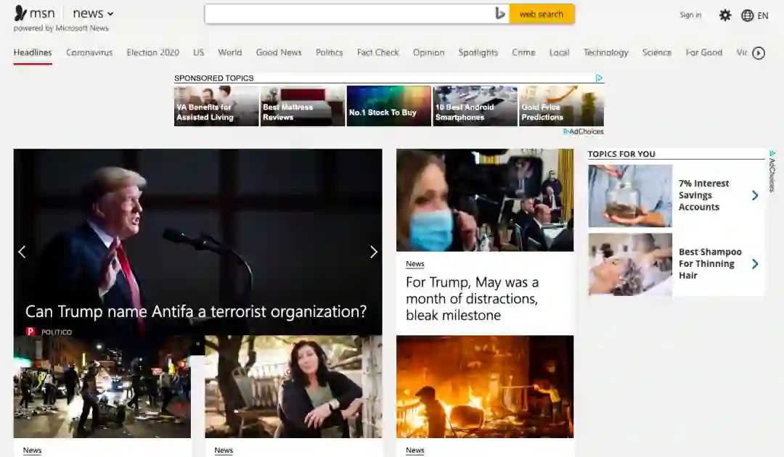This screenshot has width=784, height=457.
Task: Switch to the Election 2020 tab
Action: [152, 52]
